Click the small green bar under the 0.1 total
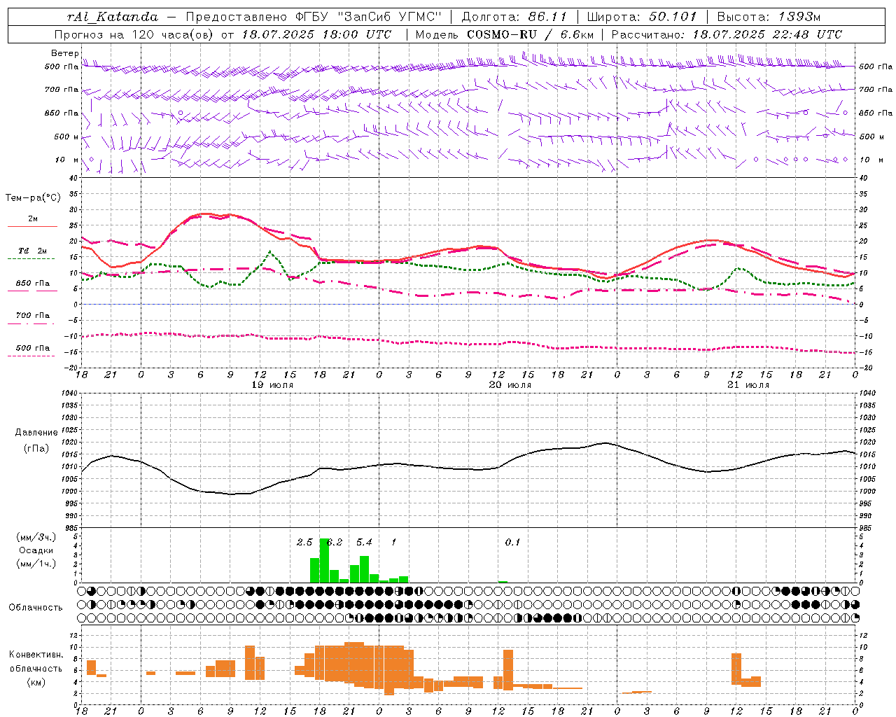Image resolution: width=896 pixels, height=717 pixels. (503, 582)
